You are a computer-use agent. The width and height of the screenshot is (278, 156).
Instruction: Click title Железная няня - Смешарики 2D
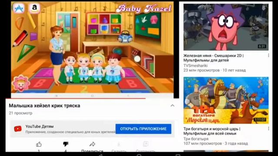point(213,58)
